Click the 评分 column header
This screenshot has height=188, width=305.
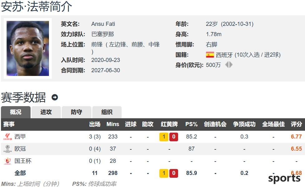(x=296, y=124)
